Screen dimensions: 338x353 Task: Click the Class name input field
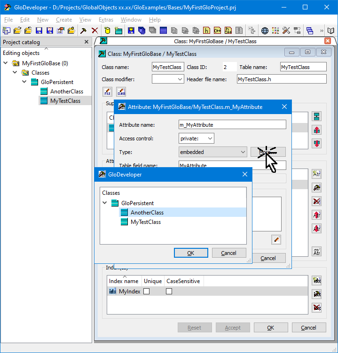168,67
